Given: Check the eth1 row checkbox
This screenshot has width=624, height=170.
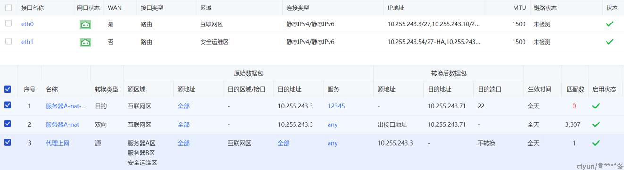Looking at the screenshot, I should (8, 41).
